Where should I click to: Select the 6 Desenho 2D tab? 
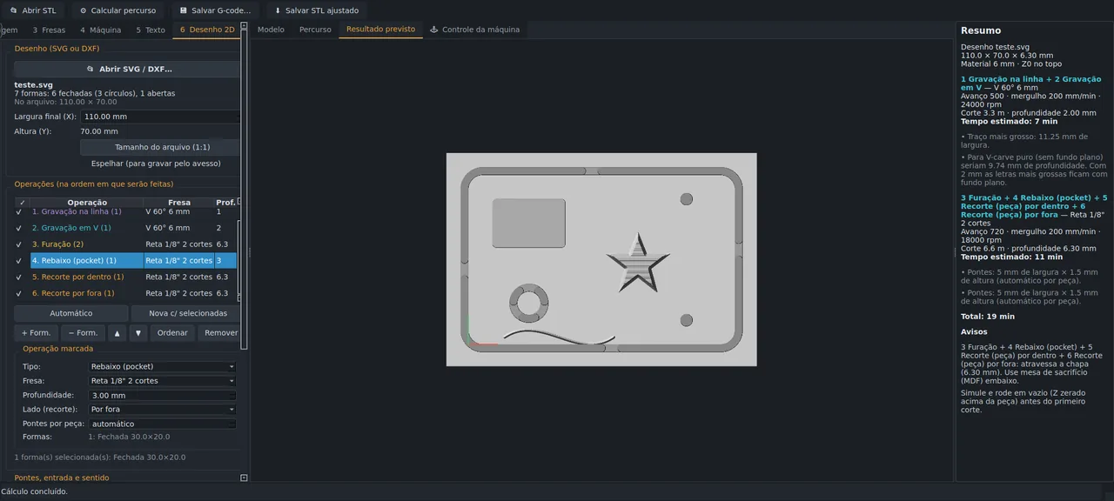[207, 30]
